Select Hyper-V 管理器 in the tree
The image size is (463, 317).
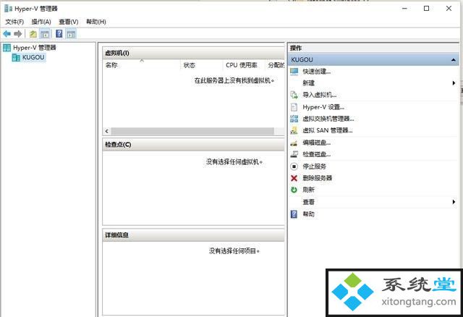[x=35, y=48]
